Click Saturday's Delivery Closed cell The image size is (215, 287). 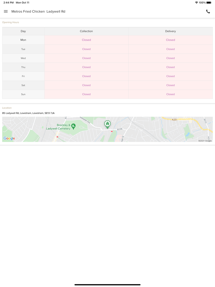(170, 85)
